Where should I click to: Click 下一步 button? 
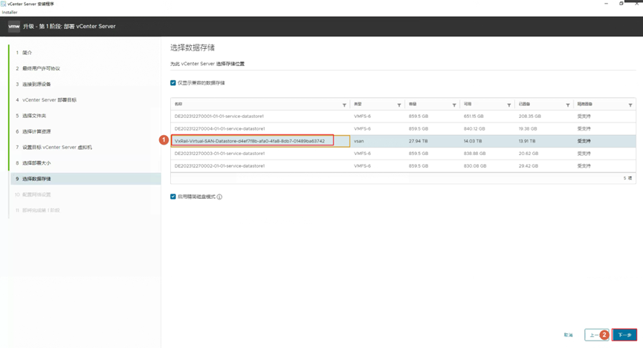point(624,335)
